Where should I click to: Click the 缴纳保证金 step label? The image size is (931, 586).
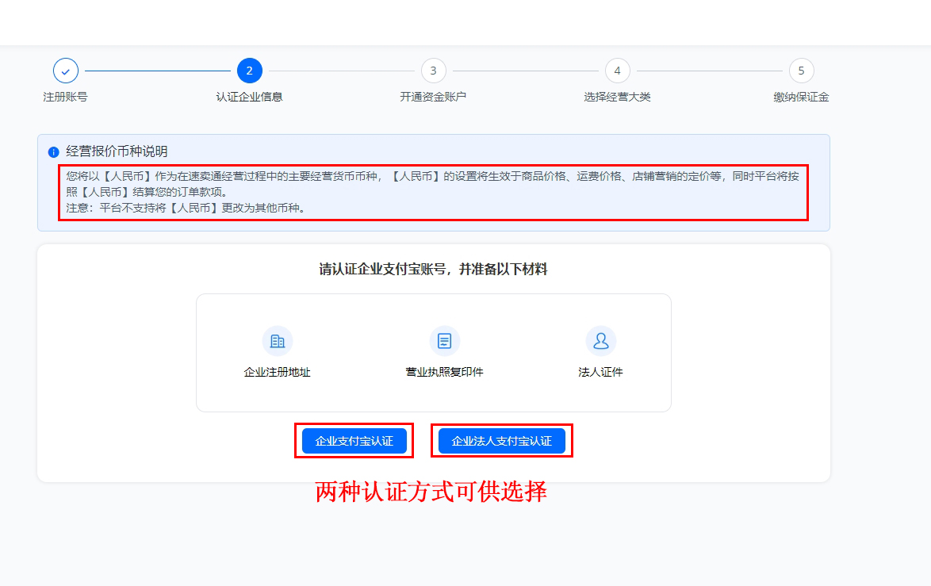[x=801, y=97]
